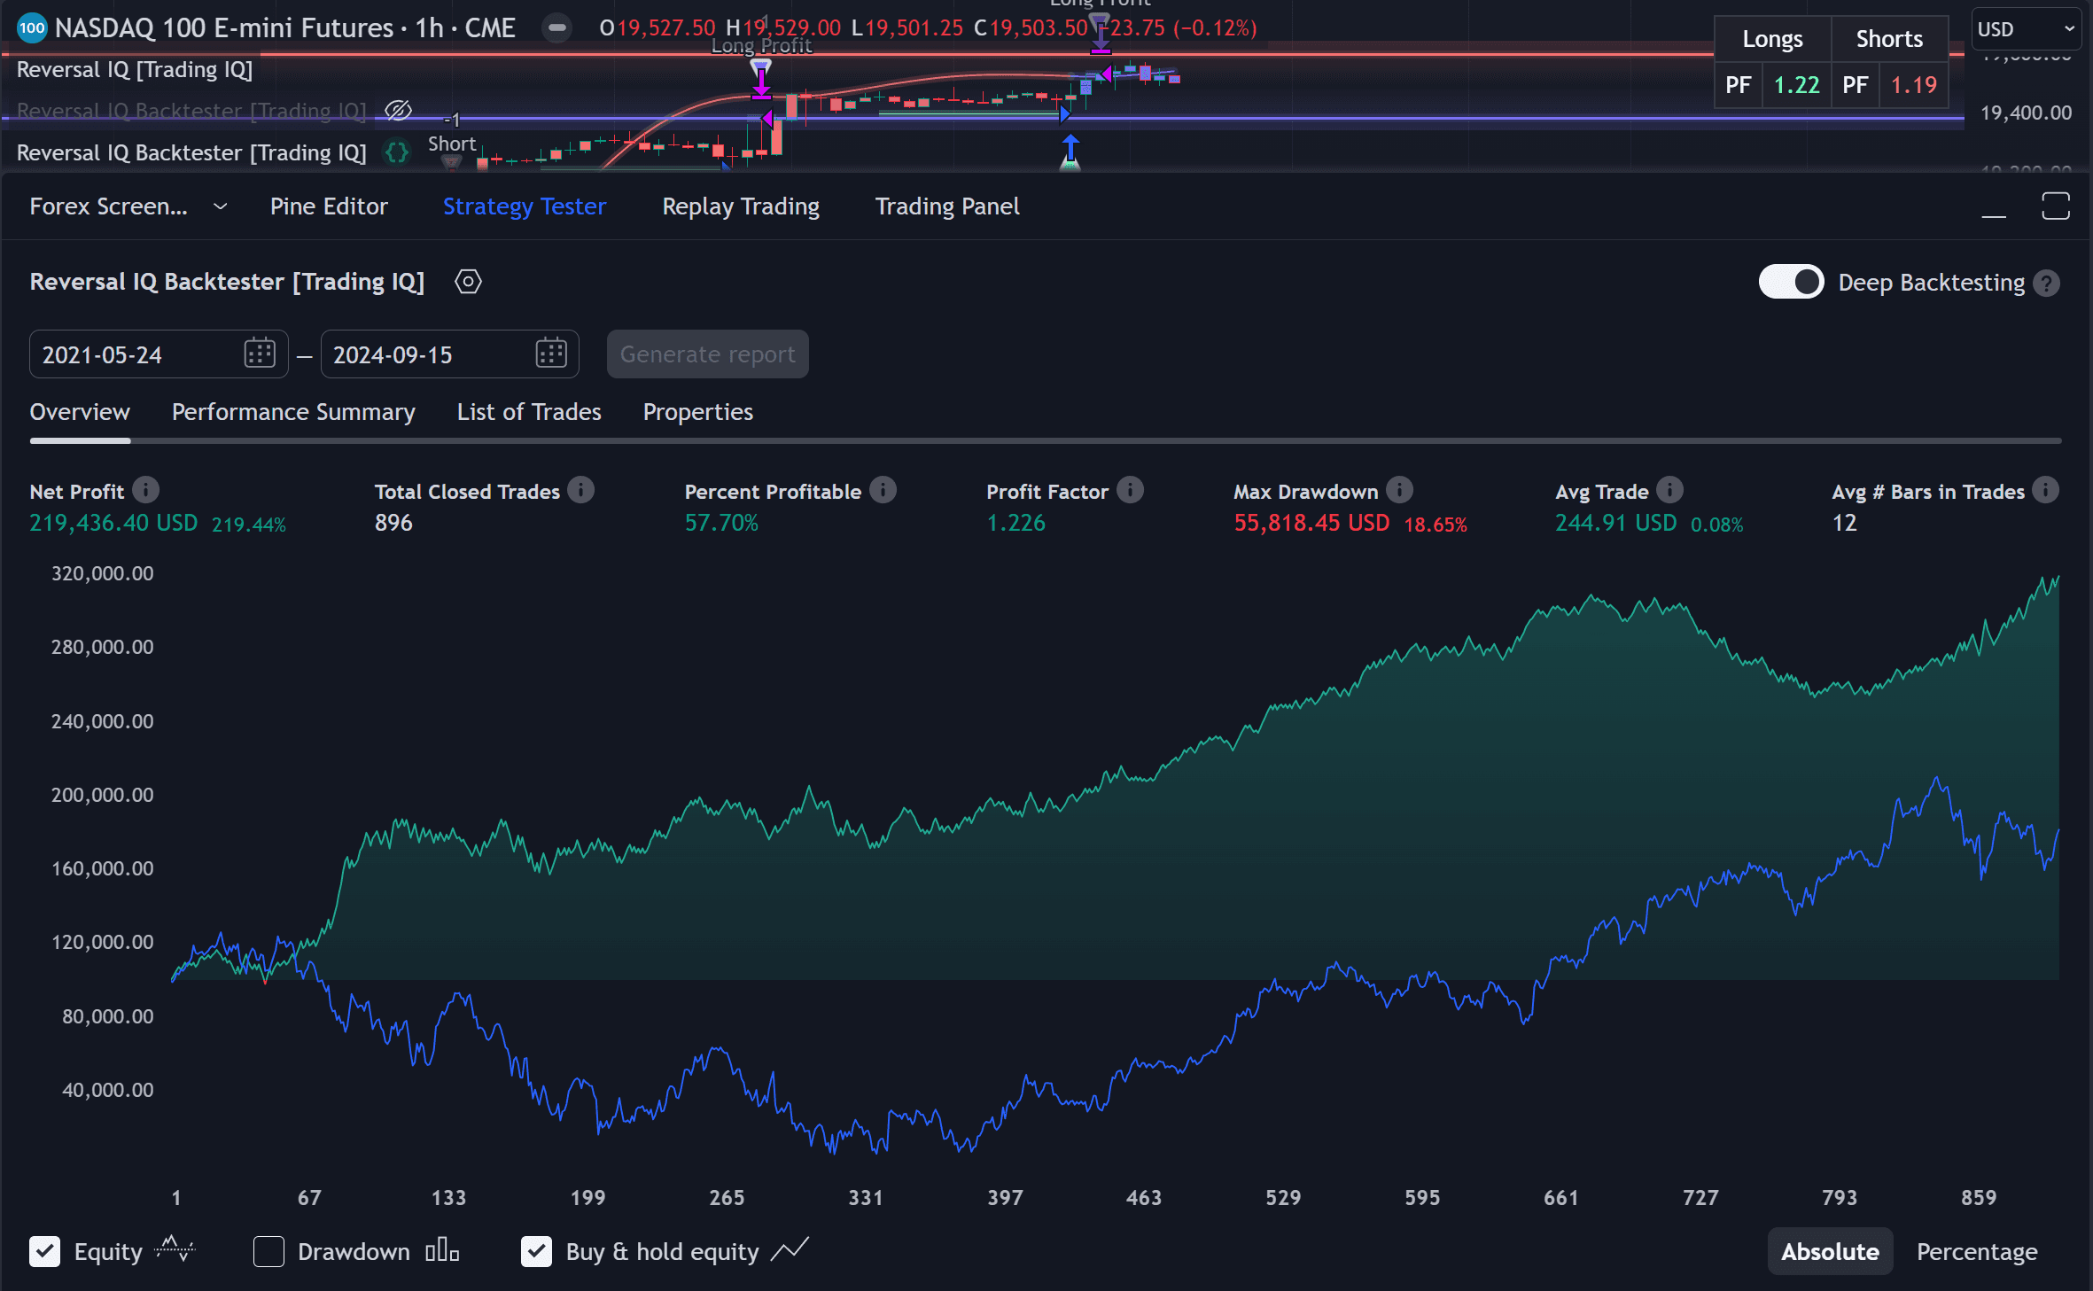This screenshot has height=1291, width=2093.
Task: Open the Trading Panel tab
Action: pos(947,206)
